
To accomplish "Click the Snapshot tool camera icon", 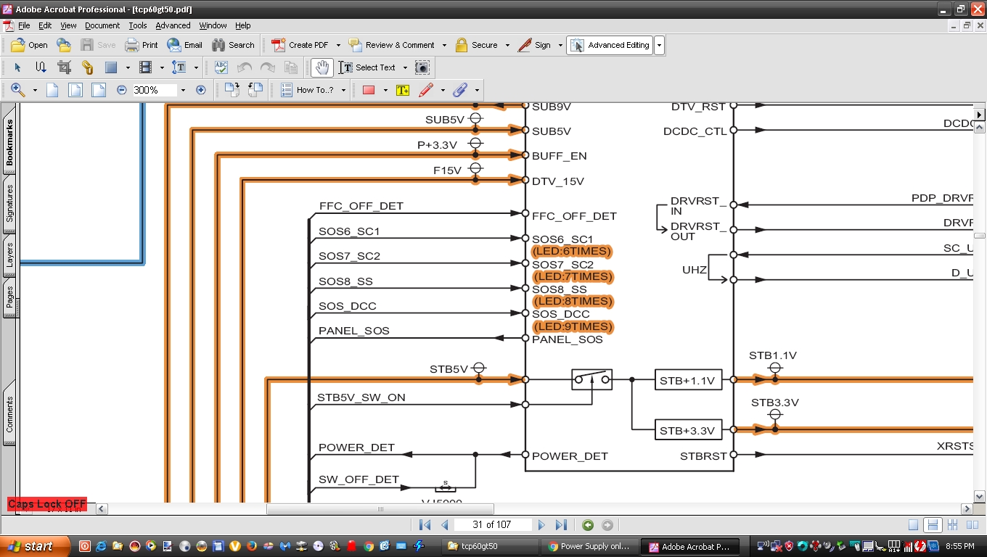I will pyautogui.click(x=422, y=67).
